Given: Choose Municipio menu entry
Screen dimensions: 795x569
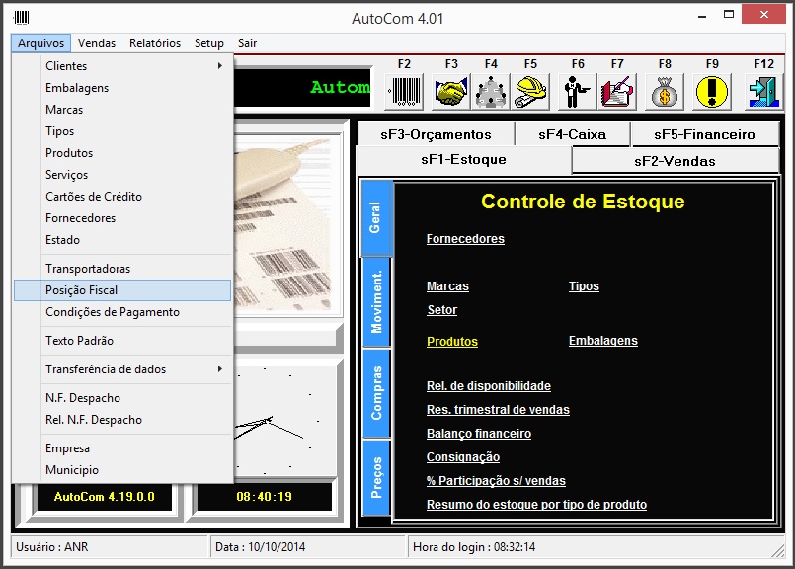Looking at the screenshot, I should click(122, 470).
